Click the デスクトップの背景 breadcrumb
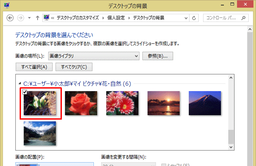The image size is (256, 166). tap(148, 18)
